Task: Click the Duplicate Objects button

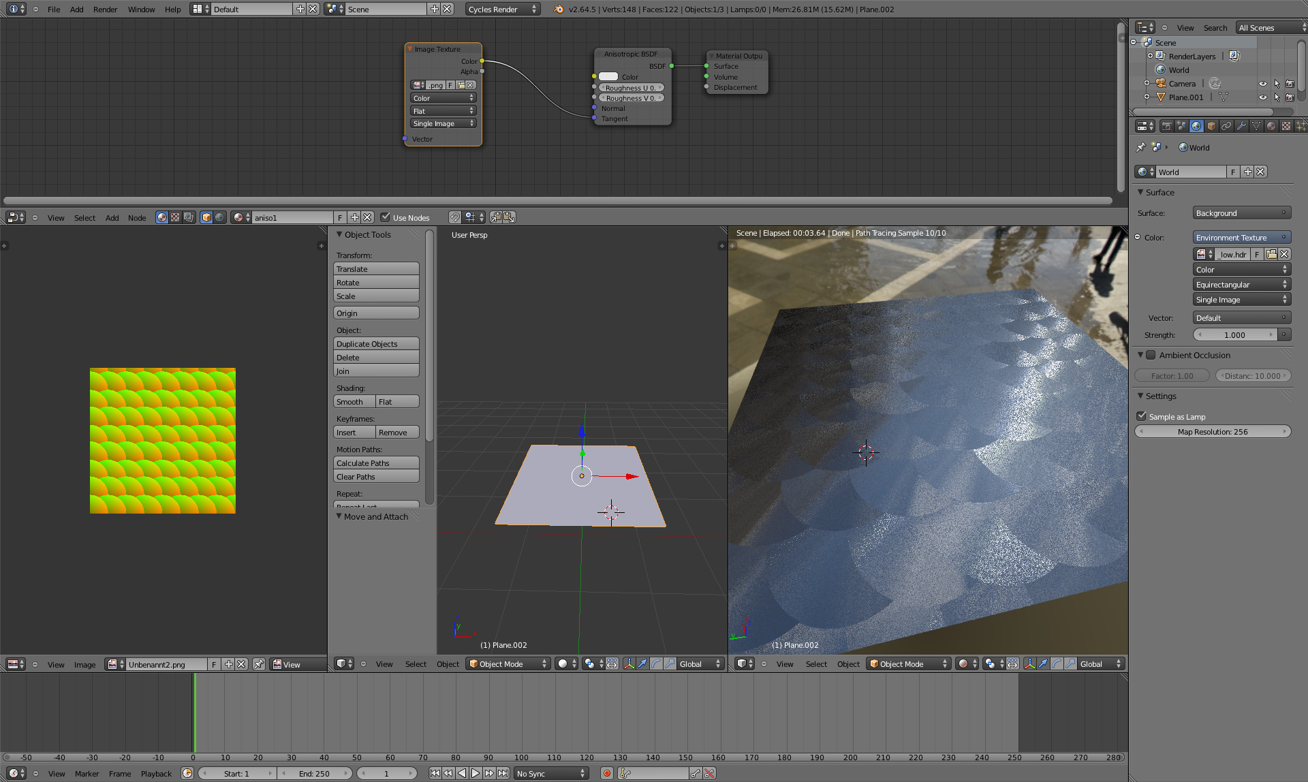Action: [376, 344]
